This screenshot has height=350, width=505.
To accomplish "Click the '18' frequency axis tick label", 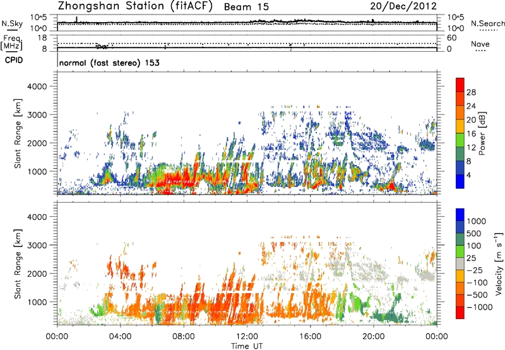I will pos(42,38).
